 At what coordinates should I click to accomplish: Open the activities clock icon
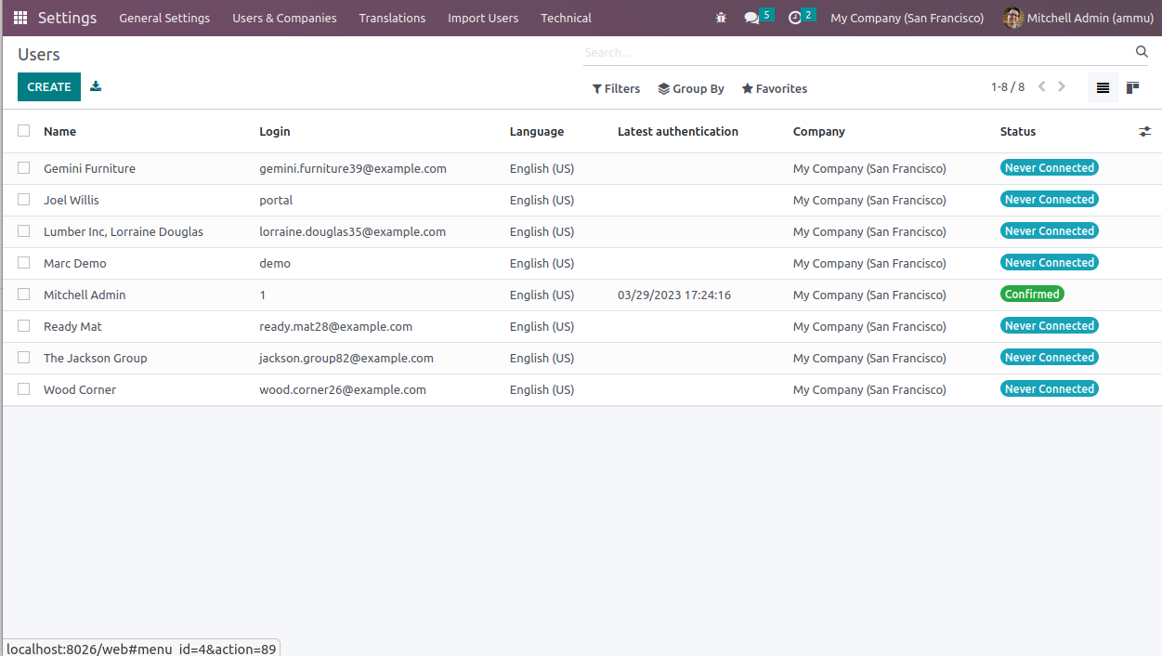point(794,18)
